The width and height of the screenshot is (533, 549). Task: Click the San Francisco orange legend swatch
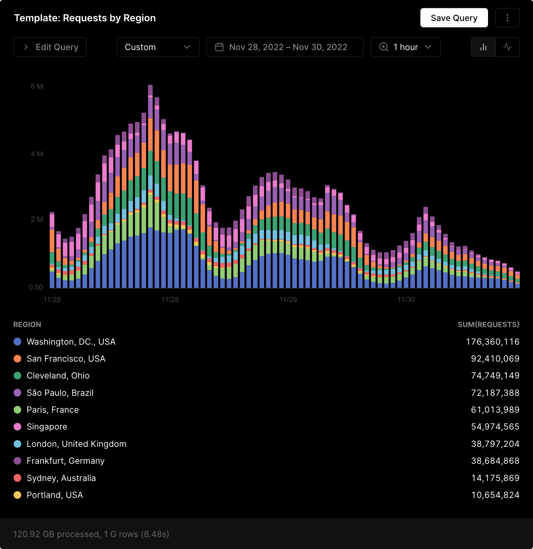(18, 359)
